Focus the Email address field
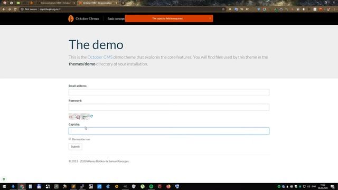The image size is (338, 190). coord(169,92)
